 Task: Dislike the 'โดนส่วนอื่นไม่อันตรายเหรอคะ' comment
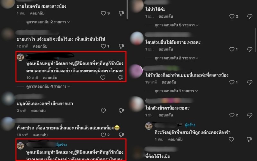pyautogui.click(x=250, y=49)
